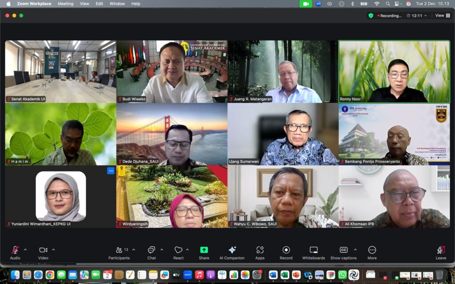Toggle microphone mute with Audio button
Viewport: 455px width, 284px height.
click(x=15, y=250)
